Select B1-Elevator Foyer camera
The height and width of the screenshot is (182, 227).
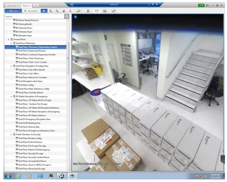[24, 36]
